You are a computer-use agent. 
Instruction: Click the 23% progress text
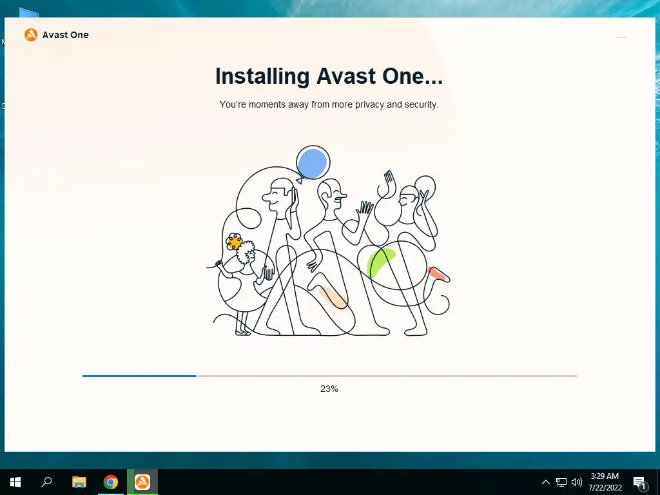[x=329, y=389]
